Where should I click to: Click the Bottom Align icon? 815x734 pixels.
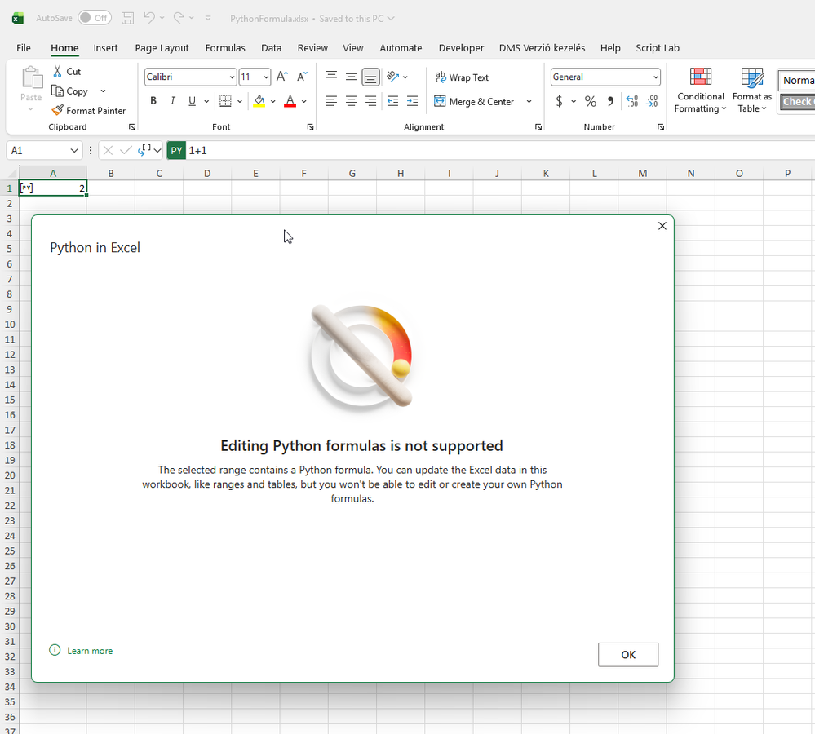pyautogui.click(x=370, y=77)
